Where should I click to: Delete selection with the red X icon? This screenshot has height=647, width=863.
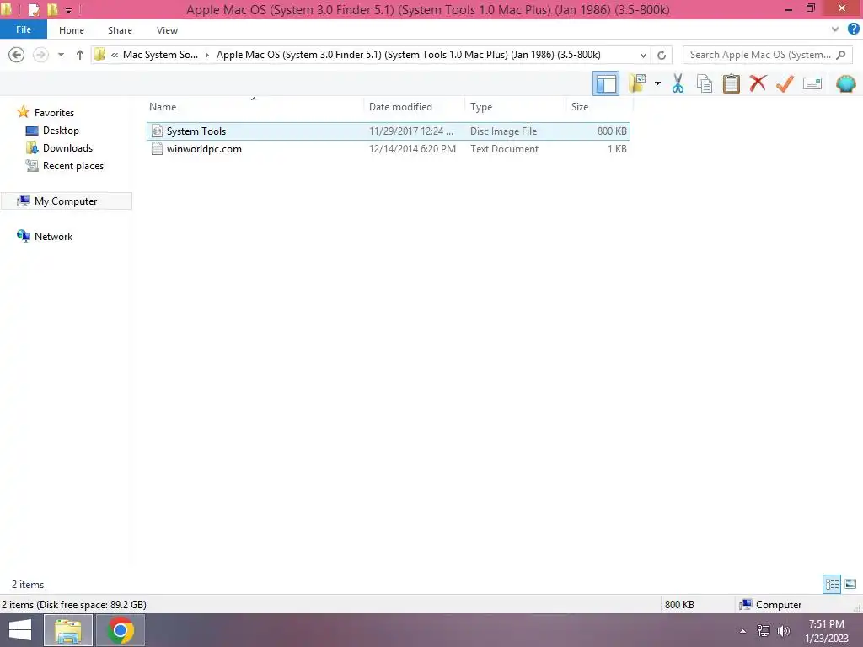pyautogui.click(x=758, y=83)
